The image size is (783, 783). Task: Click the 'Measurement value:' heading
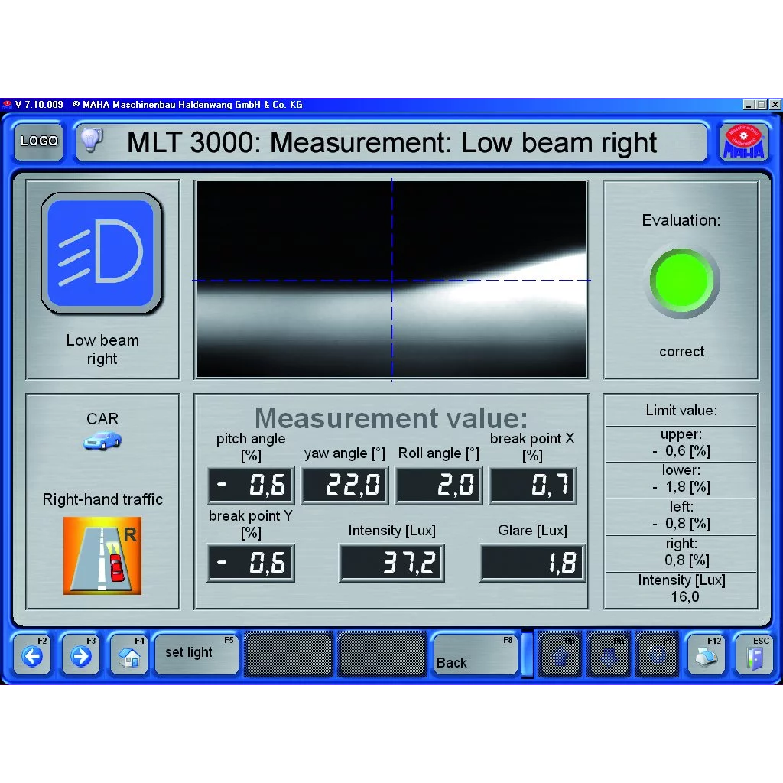[x=391, y=418]
